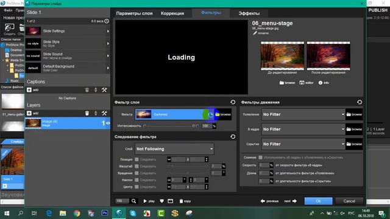The image size is (390, 219).
Task: Click the favorite heart-shaped icon in bottom bar
Action: coord(162,201)
